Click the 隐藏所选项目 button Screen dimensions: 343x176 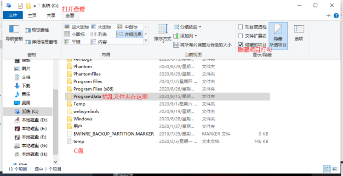point(278,36)
